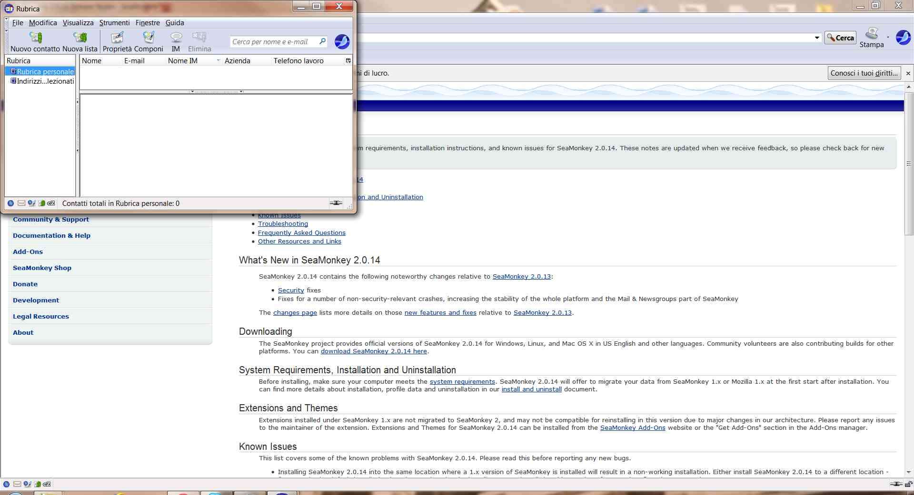Expand the Stampa button dropdown arrow
914x495 pixels.
(888, 37)
